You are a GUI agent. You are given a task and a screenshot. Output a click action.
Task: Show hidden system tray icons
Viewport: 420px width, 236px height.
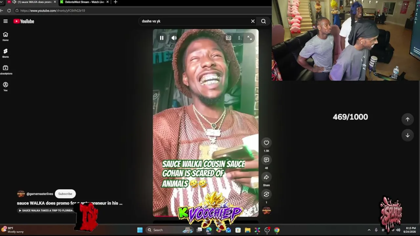pos(369,230)
